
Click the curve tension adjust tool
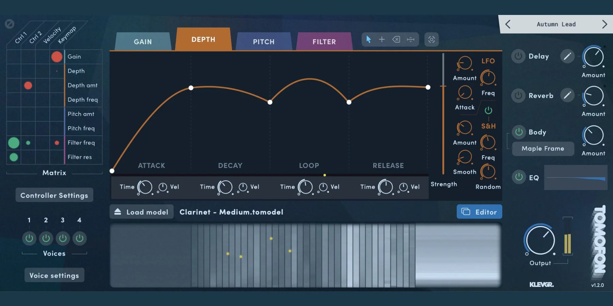tap(411, 39)
